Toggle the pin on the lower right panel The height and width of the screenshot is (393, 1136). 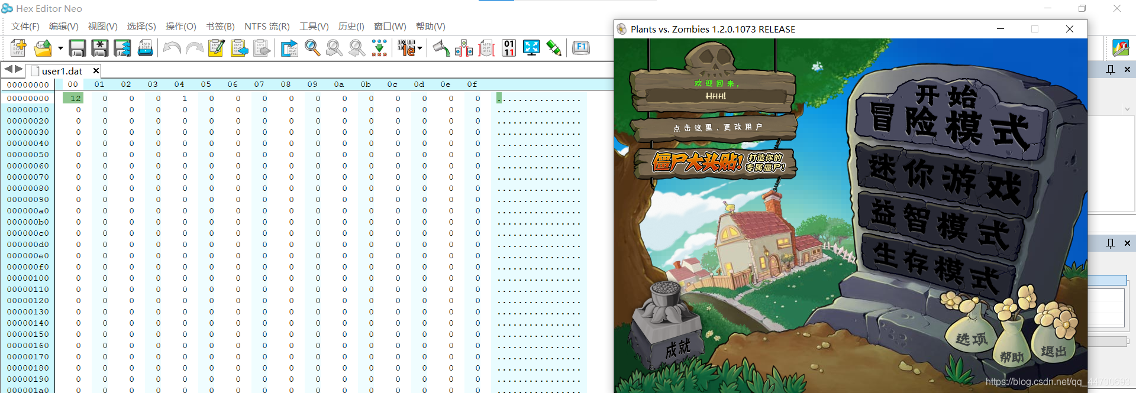1111,243
